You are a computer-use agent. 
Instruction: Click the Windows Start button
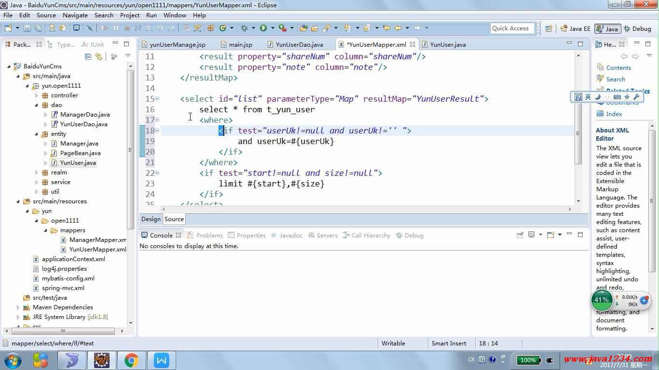[13, 360]
